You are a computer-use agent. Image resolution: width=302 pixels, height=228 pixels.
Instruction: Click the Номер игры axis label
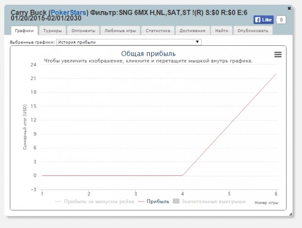point(267,203)
